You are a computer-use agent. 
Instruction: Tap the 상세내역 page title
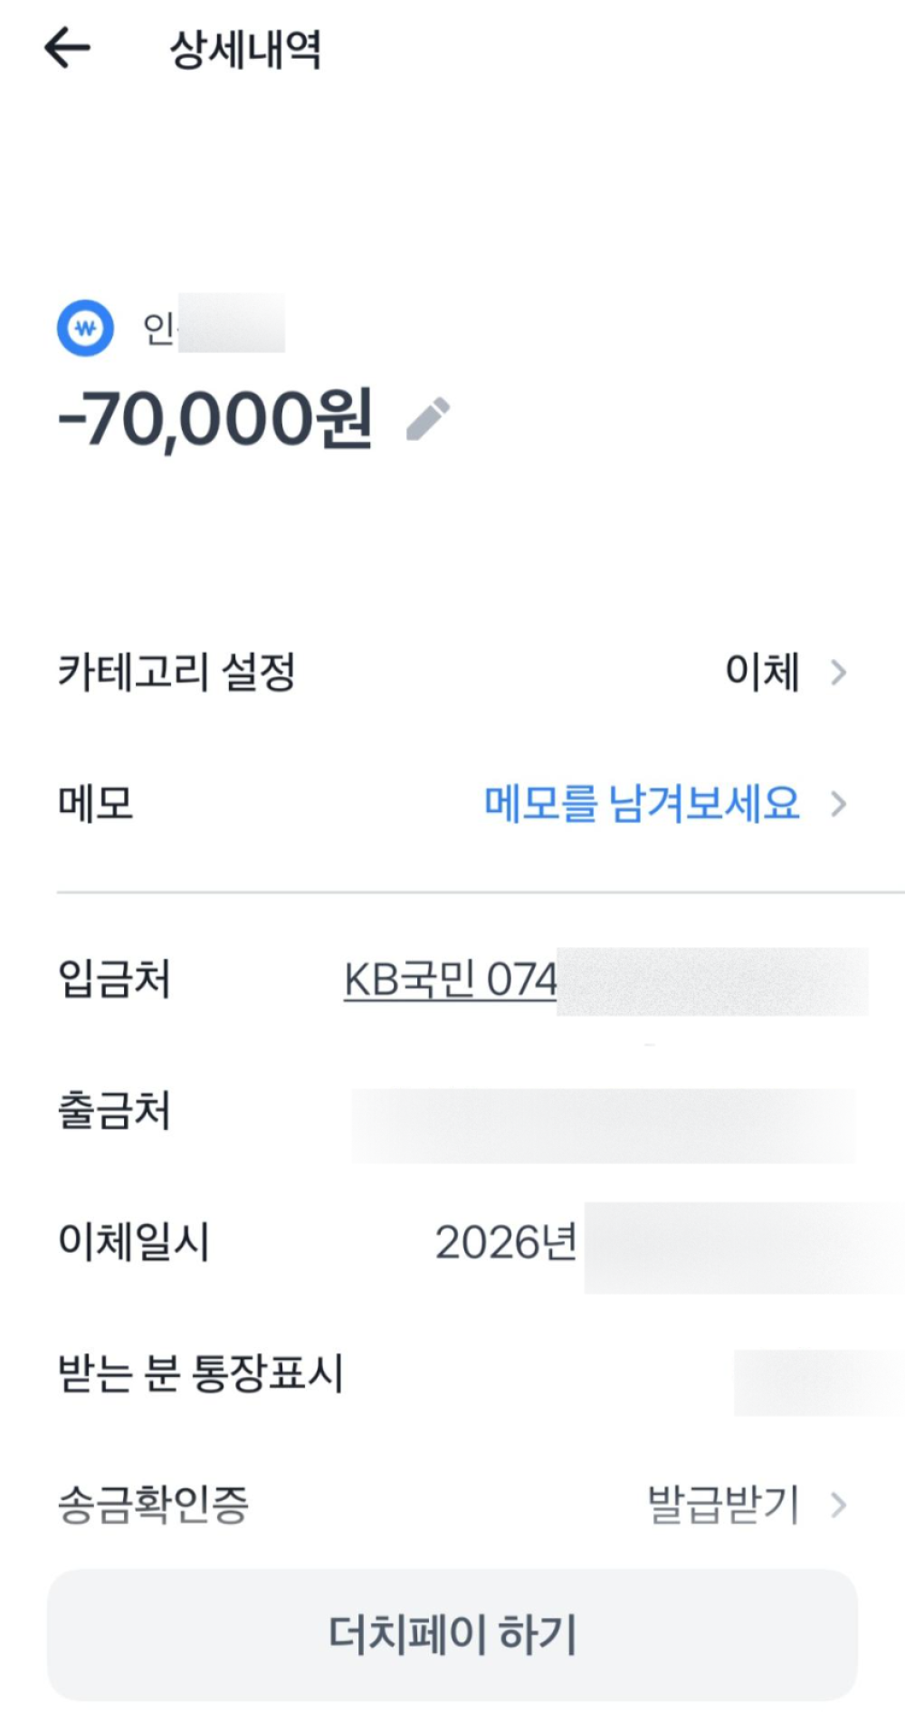(x=246, y=49)
